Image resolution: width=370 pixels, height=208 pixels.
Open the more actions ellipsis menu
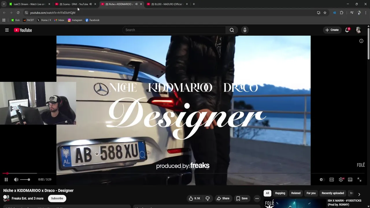pos(257,198)
